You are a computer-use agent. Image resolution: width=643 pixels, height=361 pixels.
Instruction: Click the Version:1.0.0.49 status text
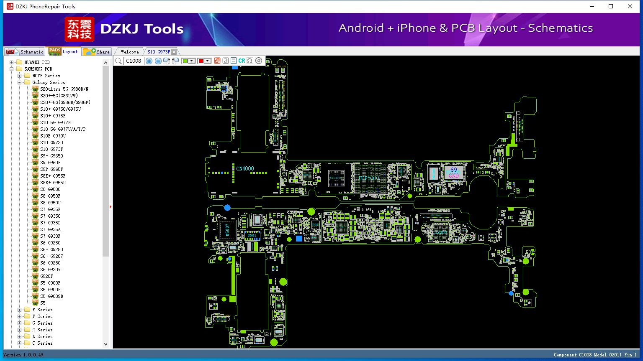23,355
